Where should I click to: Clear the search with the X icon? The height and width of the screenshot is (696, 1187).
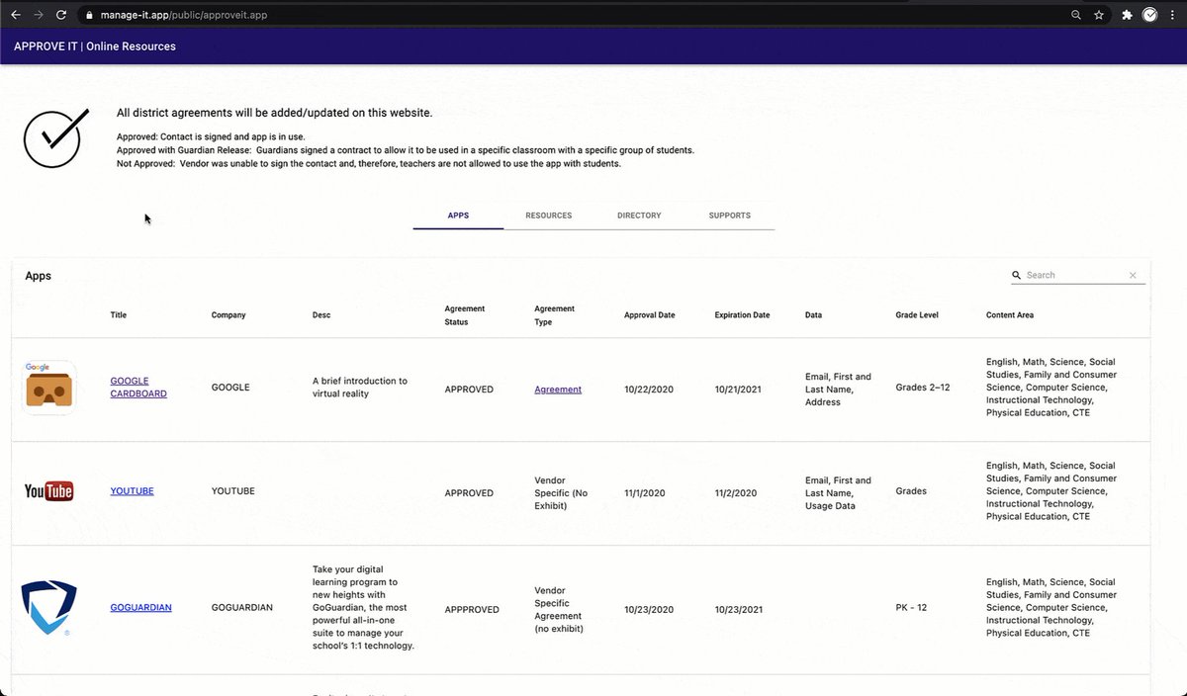pos(1133,276)
